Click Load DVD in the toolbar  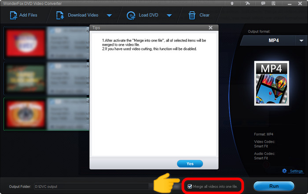point(143,15)
